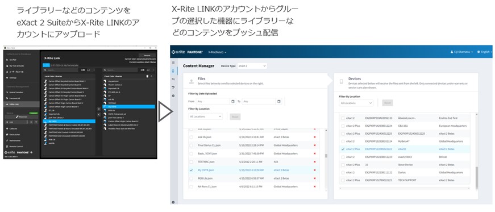495x212 pixels.
Task: Open the English language dropdown
Action: [x=485, y=52]
